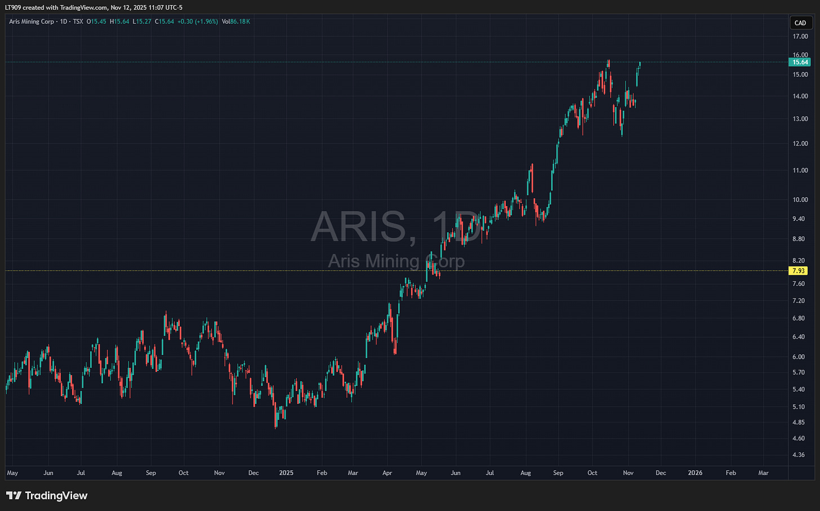
Task: Click the 2025 label on time axis
Action: click(286, 473)
